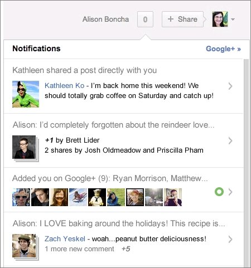Click Kathleen Ko's green hoodie avatar
Viewport: 251px width, 268px height.
tap(26, 94)
